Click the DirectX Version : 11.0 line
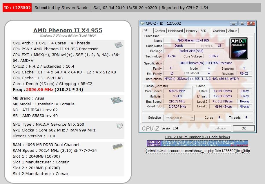Image resolution: width=265 pixels, height=184 pixels. click(34, 136)
